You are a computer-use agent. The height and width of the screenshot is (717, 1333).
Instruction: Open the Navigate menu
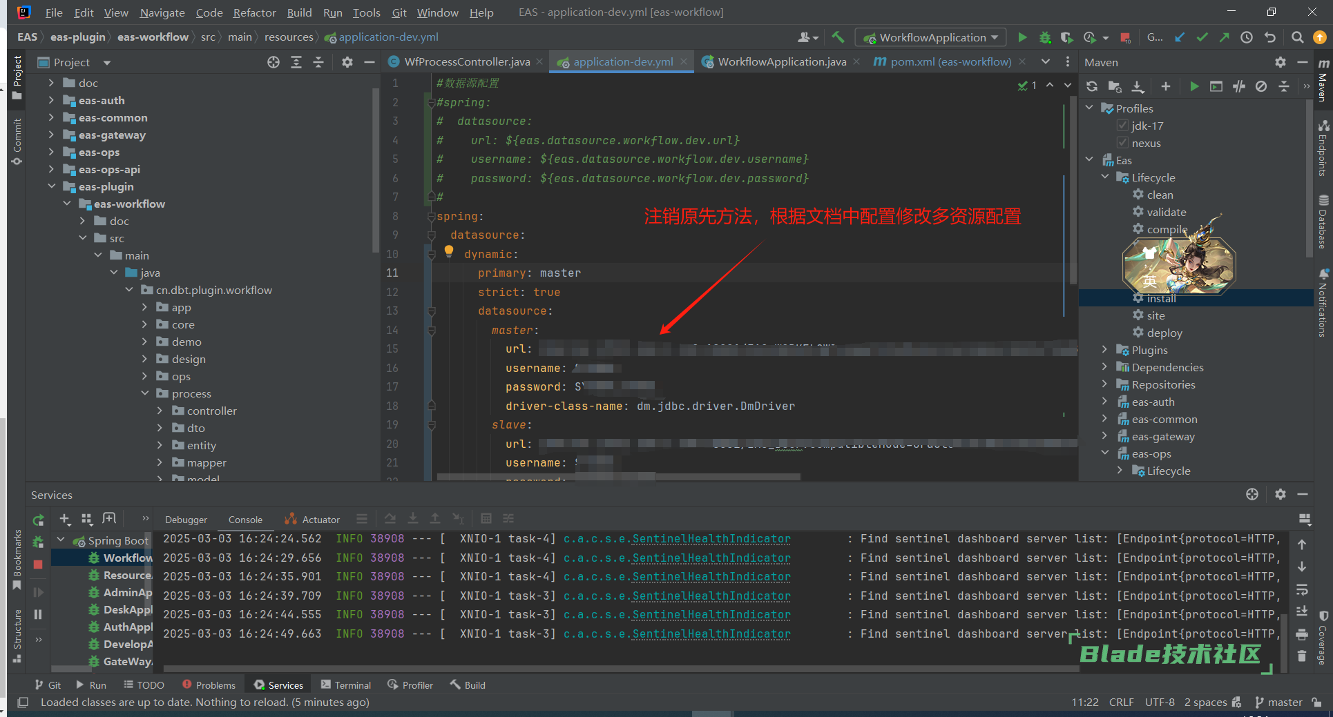pyautogui.click(x=162, y=12)
